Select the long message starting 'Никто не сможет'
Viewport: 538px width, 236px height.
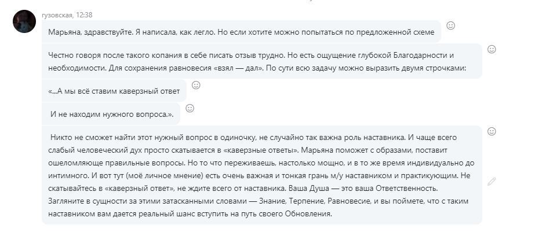tap(262, 175)
